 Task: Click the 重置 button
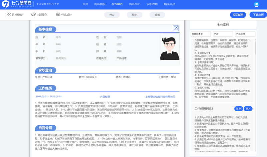click(157, 15)
